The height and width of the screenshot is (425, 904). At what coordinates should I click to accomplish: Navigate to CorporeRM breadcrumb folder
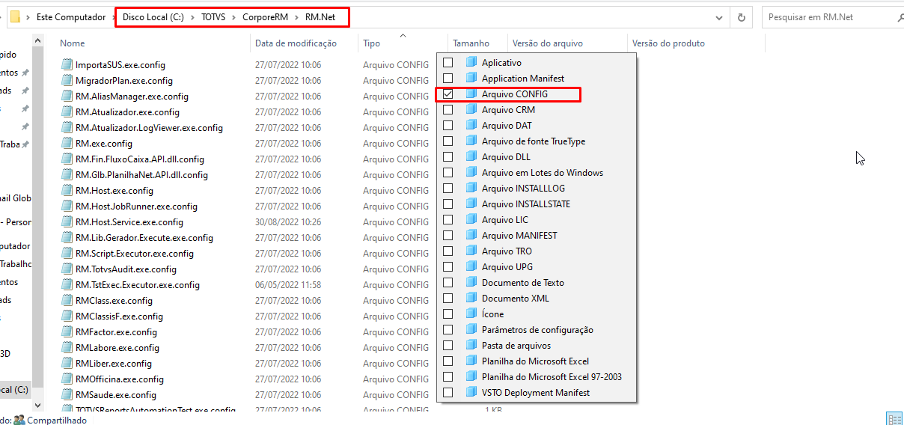pos(265,17)
